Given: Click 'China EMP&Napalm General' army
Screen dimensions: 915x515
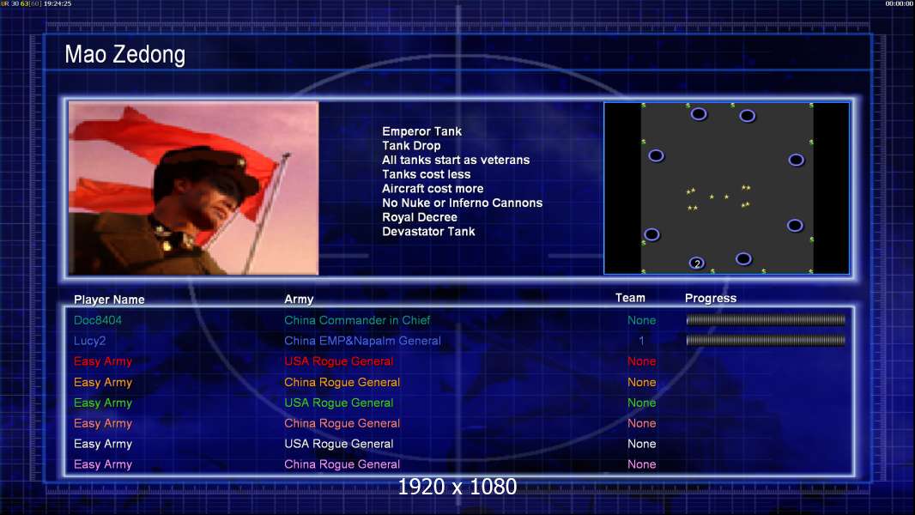Looking at the screenshot, I should (x=362, y=341).
